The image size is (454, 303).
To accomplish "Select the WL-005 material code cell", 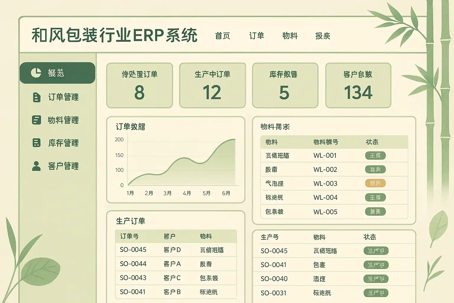I will pyautogui.click(x=325, y=212).
